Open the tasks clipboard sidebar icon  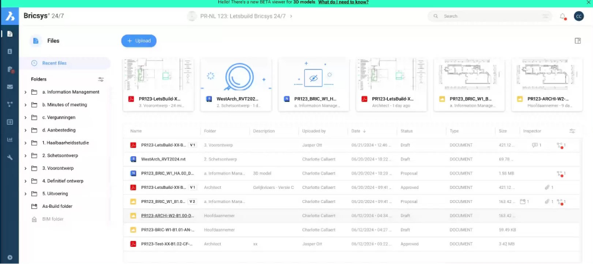[10, 69]
